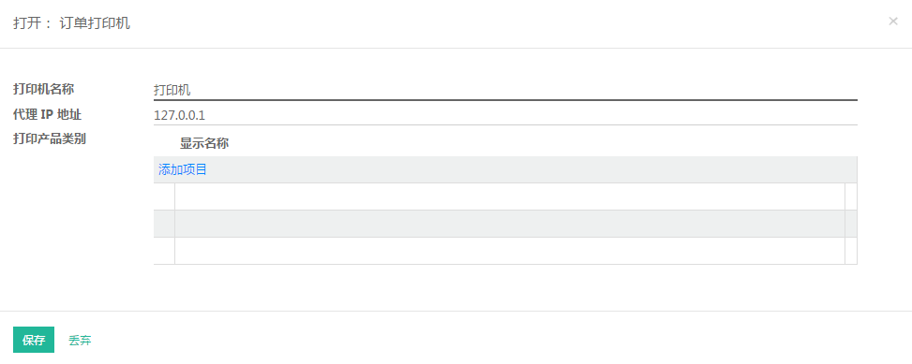Select the last empty table row

click(x=505, y=251)
